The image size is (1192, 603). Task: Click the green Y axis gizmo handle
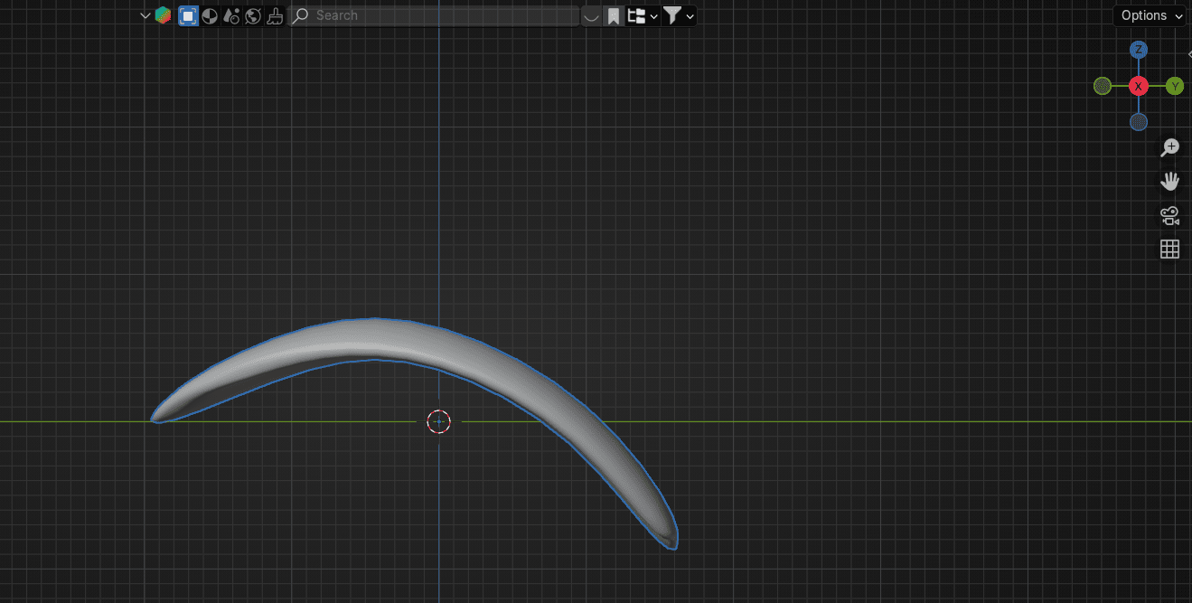click(1175, 86)
